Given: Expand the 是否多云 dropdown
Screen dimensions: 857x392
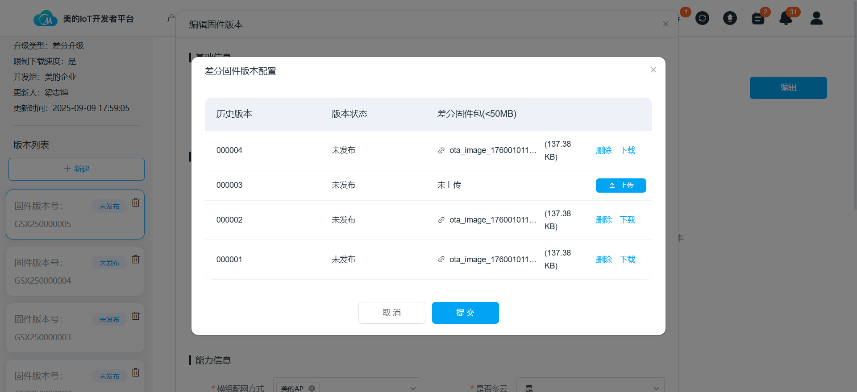Looking at the screenshot, I should (656, 388).
